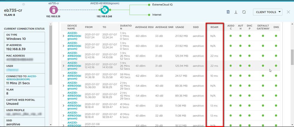This screenshot has height=127, width=294.
Task: Expand the last row dated 2021-07-08
Action: [64, 125]
